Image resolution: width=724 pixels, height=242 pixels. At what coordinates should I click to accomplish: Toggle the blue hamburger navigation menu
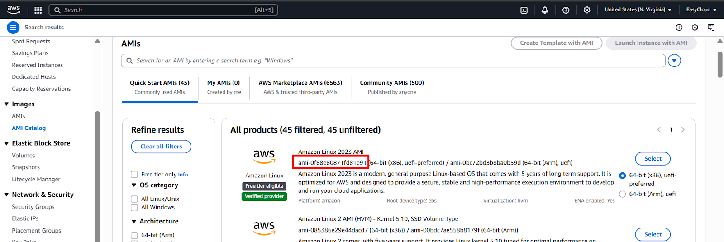(x=13, y=28)
